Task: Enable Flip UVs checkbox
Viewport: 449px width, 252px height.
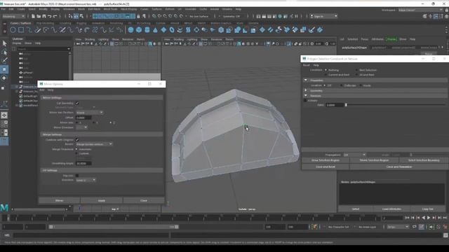Action: tap(77, 176)
